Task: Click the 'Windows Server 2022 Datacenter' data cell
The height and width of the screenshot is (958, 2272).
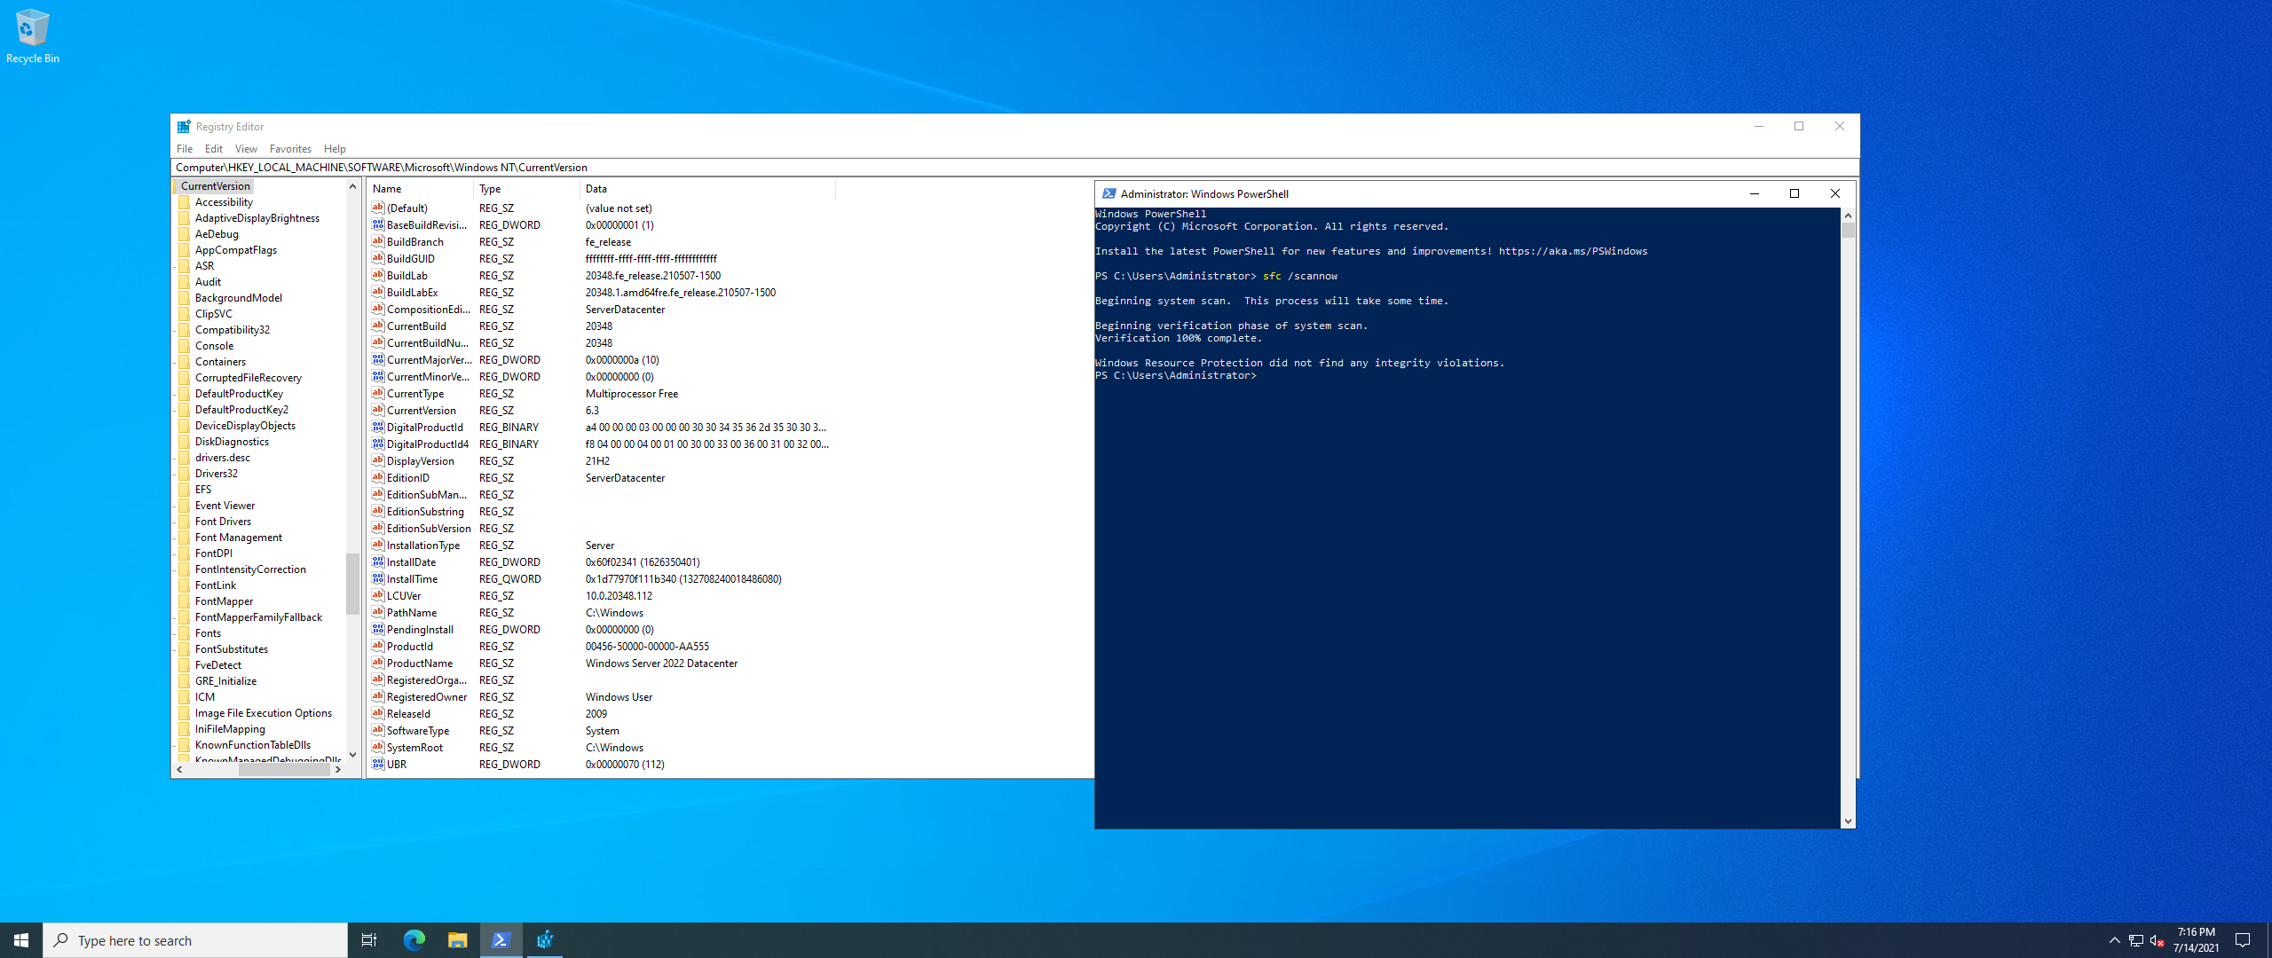Action: (x=661, y=664)
